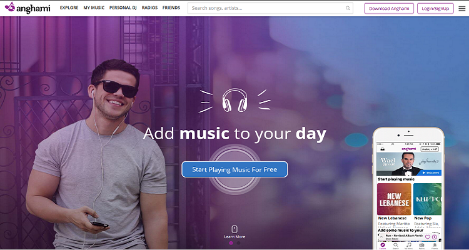469x250 pixels.
Task: Click the headphones icon above headline
Action: click(234, 100)
